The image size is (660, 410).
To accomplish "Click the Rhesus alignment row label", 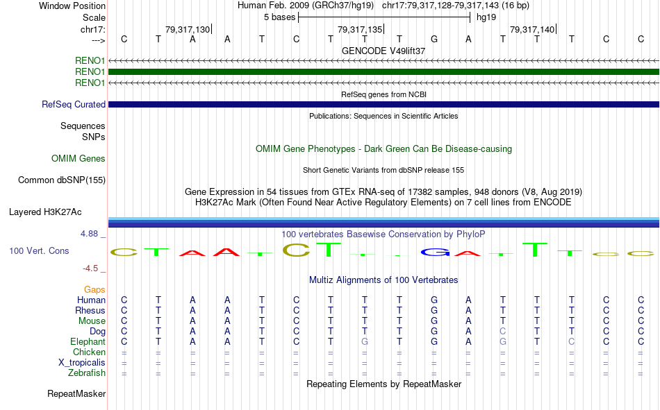I will (x=90, y=311).
